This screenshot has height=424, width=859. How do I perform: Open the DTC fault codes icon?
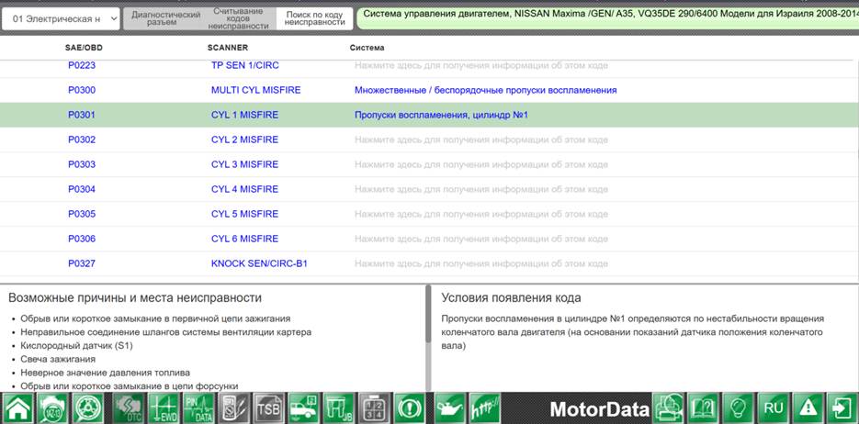[129, 408]
